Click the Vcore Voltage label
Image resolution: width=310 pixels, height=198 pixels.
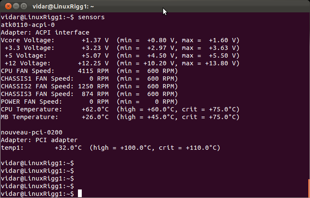pyautogui.click(x=27, y=40)
